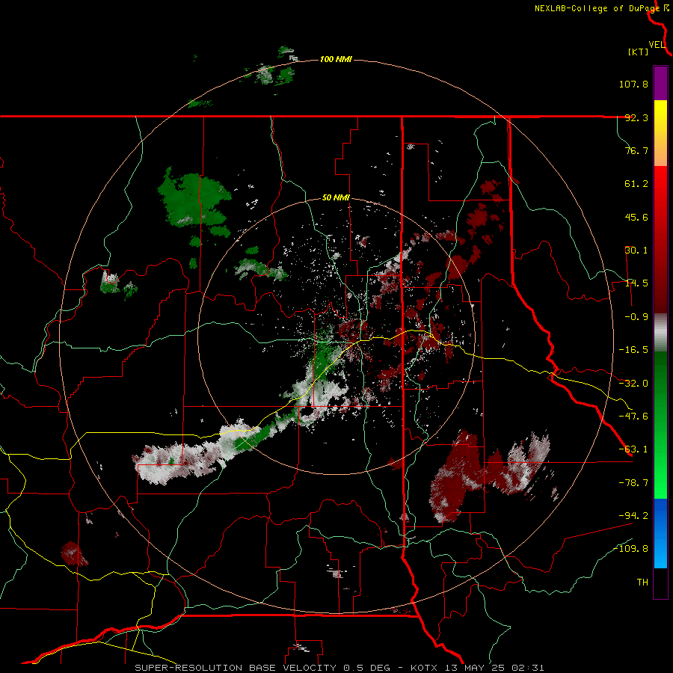Click the 100 NMI range ring label
Viewport: 673px width, 673px height.
[x=336, y=59]
